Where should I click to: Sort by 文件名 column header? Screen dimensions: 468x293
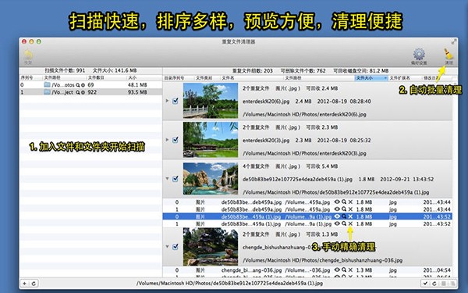click(251, 77)
